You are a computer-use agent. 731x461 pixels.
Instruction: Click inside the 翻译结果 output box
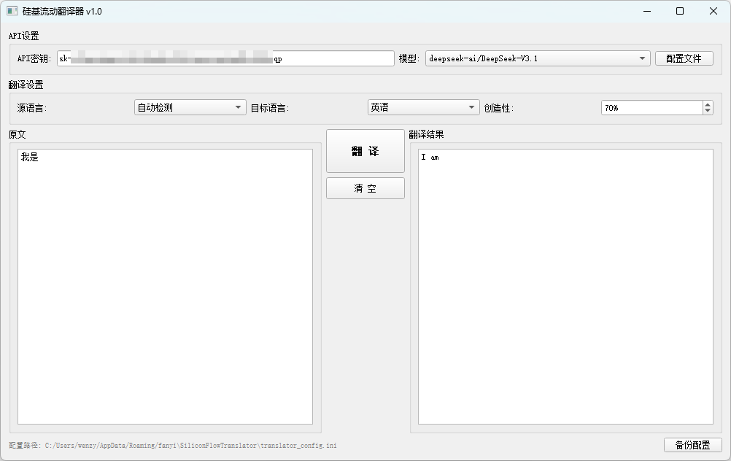click(565, 286)
